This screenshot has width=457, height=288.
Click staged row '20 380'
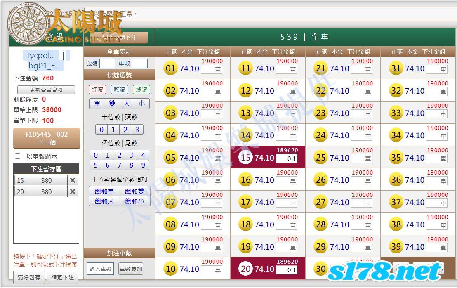(x=41, y=191)
